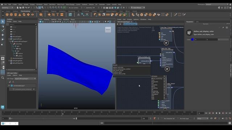232x130 pixels.
Task: Click the redo arrow in status line
Action: click(29, 8)
